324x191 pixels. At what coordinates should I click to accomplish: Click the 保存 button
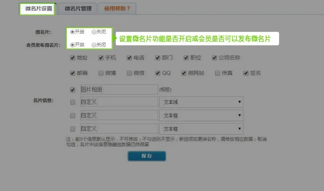[147, 156]
